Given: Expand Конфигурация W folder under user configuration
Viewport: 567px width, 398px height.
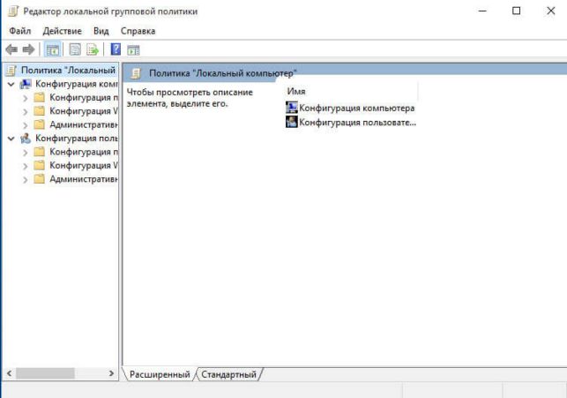Looking at the screenshot, I should point(26,166).
